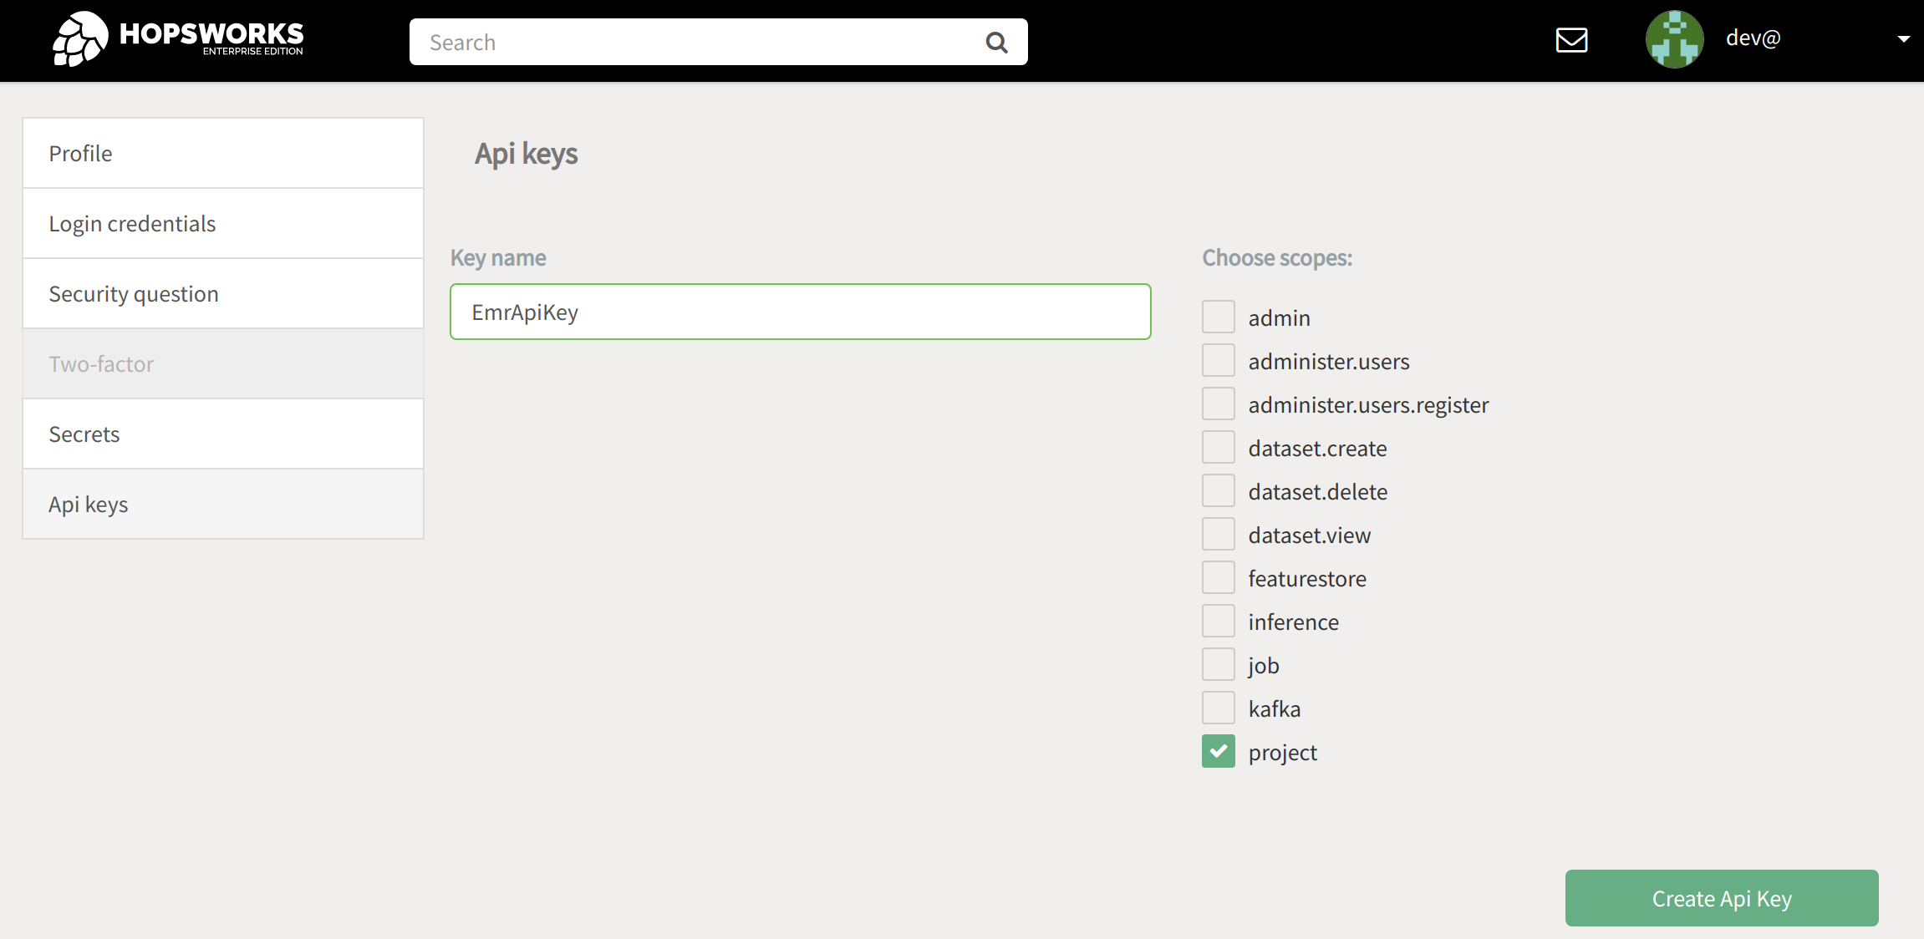Check the dataset.create scope
The height and width of the screenshot is (939, 1924).
pyautogui.click(x=1218, y=446)
